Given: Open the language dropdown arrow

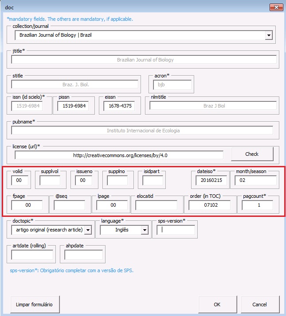Looking at the screenshot, I should click(144, 230).
